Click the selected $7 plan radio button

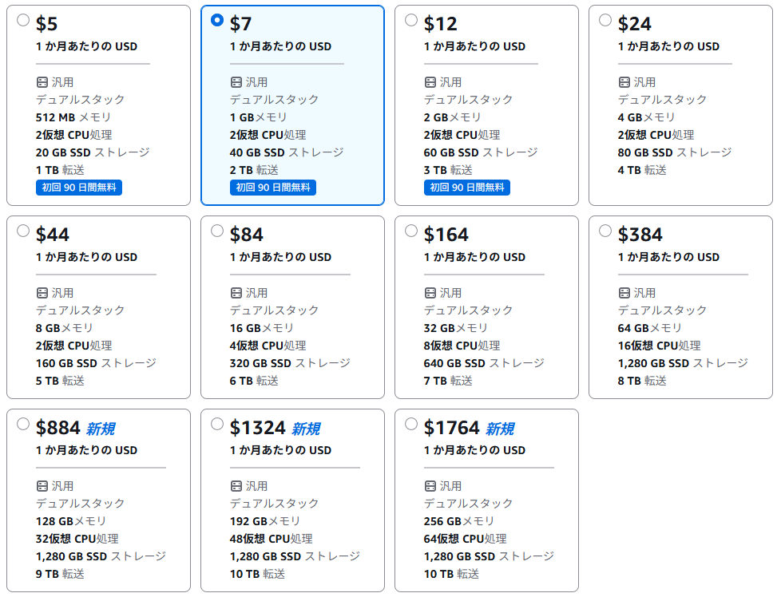pyautogui.click(x=217, y=21)
